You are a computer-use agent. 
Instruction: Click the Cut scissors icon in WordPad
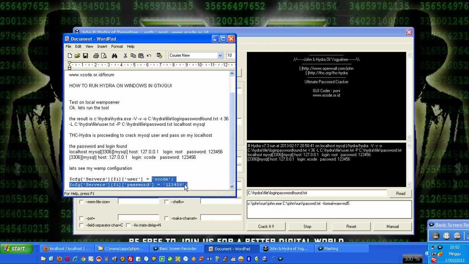[x=125, y=55]
